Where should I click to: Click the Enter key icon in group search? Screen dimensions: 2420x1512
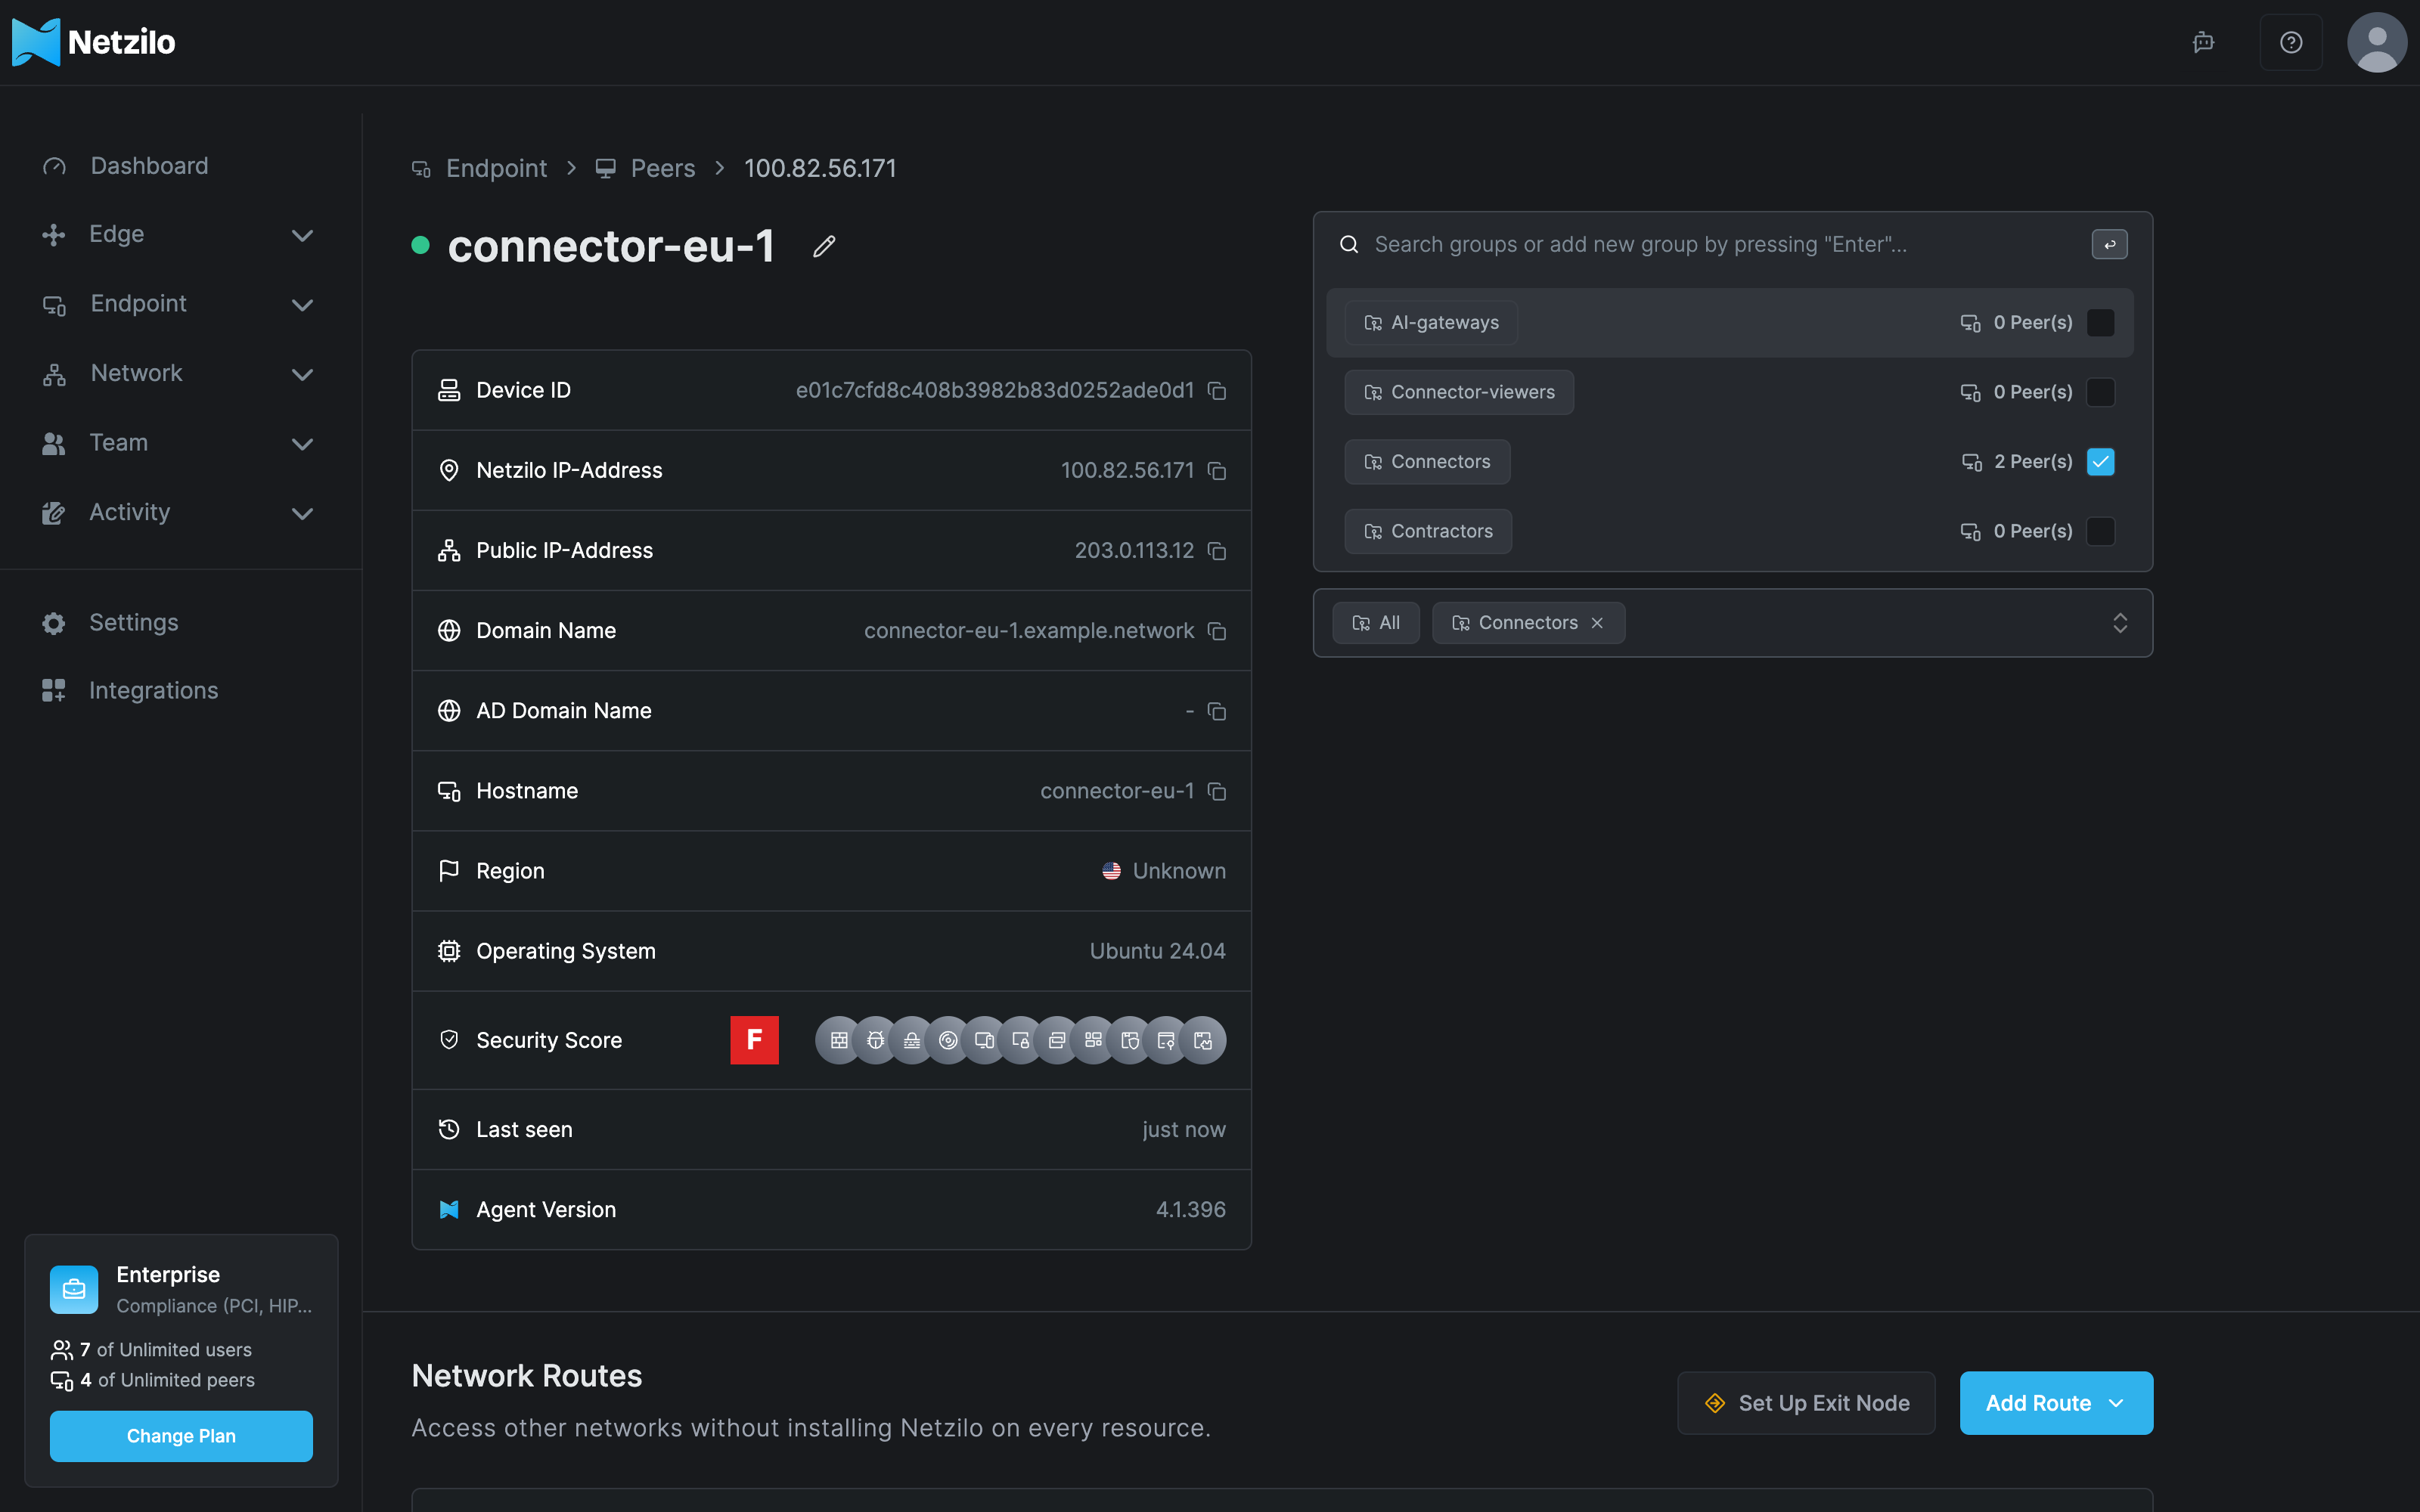2109,244
